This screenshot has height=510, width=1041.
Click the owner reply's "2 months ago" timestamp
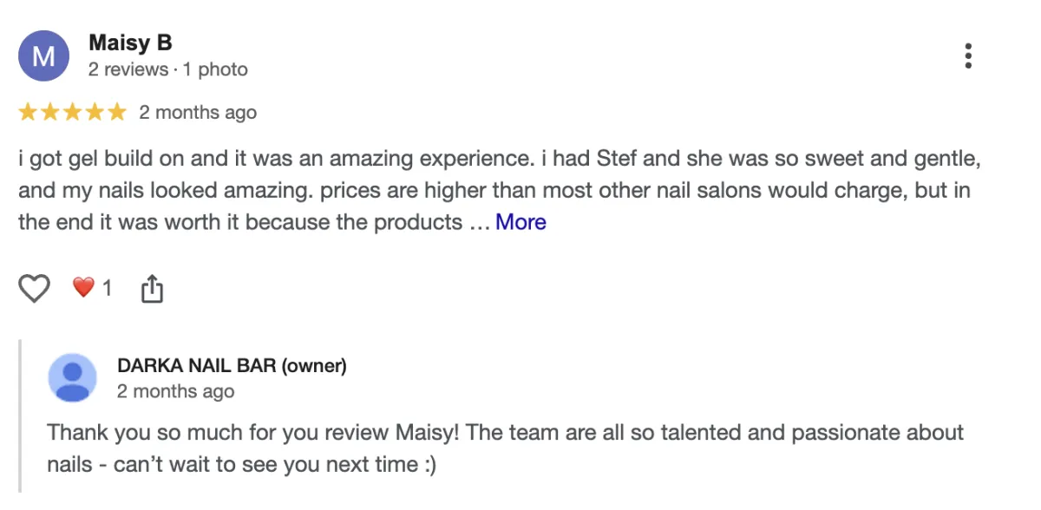click(175, 392)
